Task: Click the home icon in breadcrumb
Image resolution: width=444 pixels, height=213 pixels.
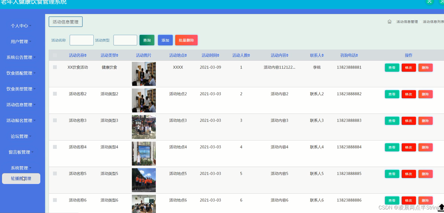Action: 389,22
